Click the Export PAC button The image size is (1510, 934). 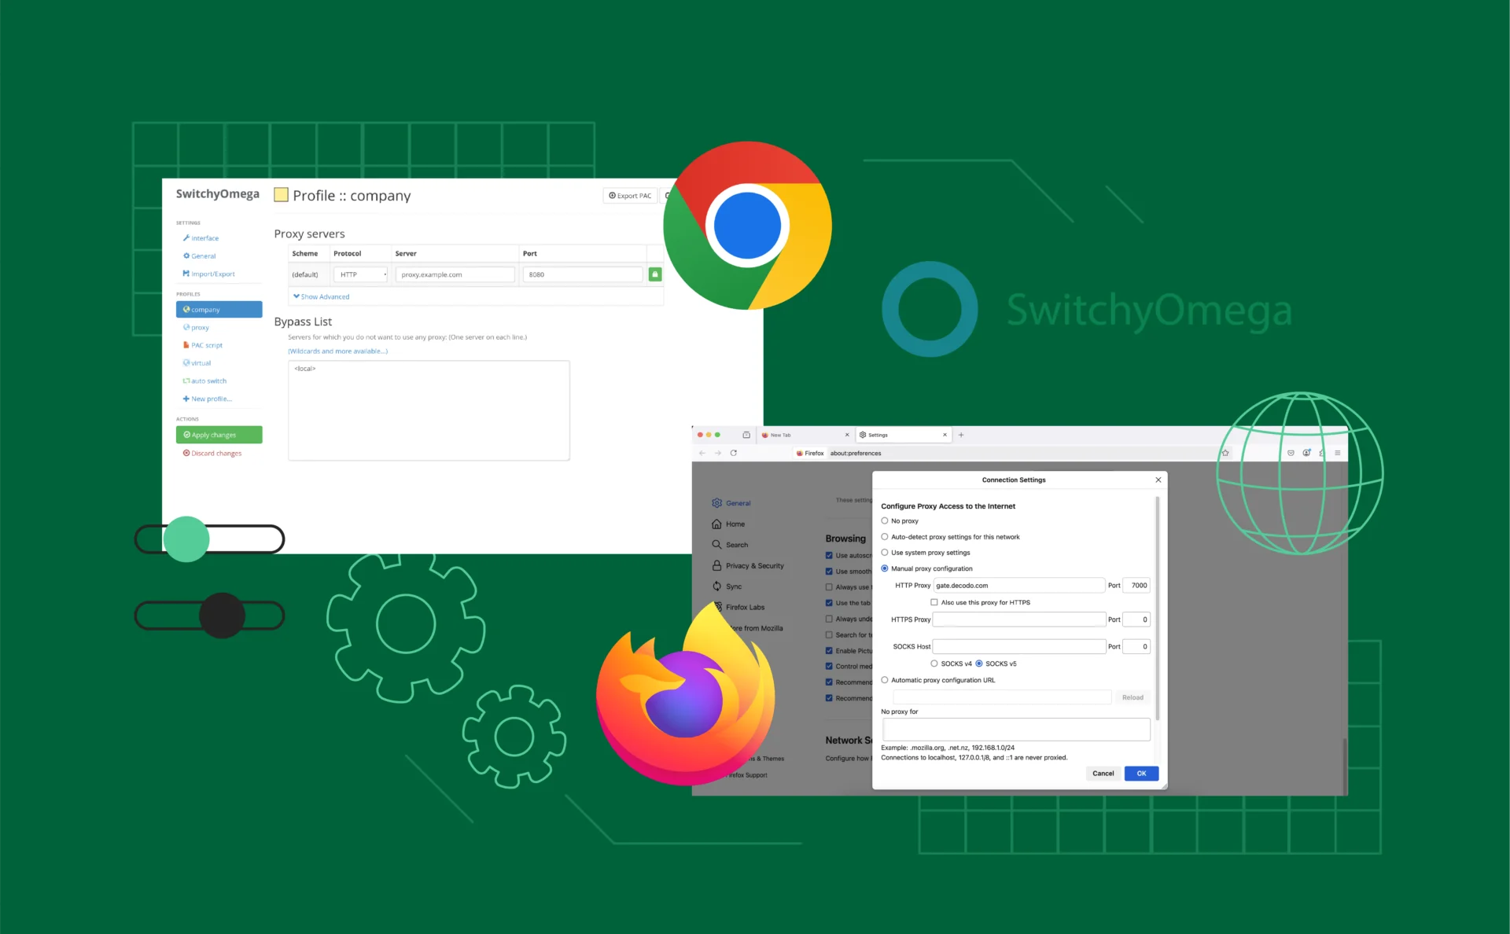[x=630, y=196]
